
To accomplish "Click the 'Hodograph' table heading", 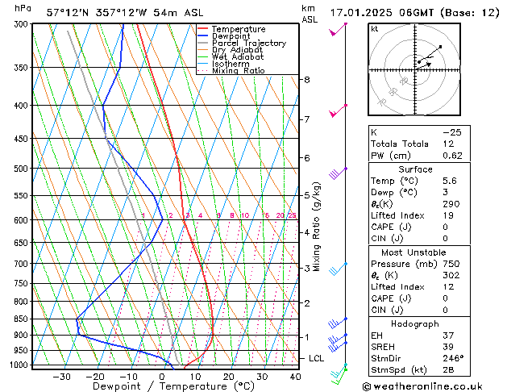I will 415,324.
